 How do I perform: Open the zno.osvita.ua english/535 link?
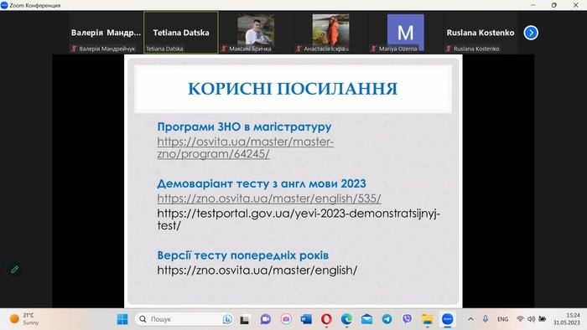coord(269,199)
